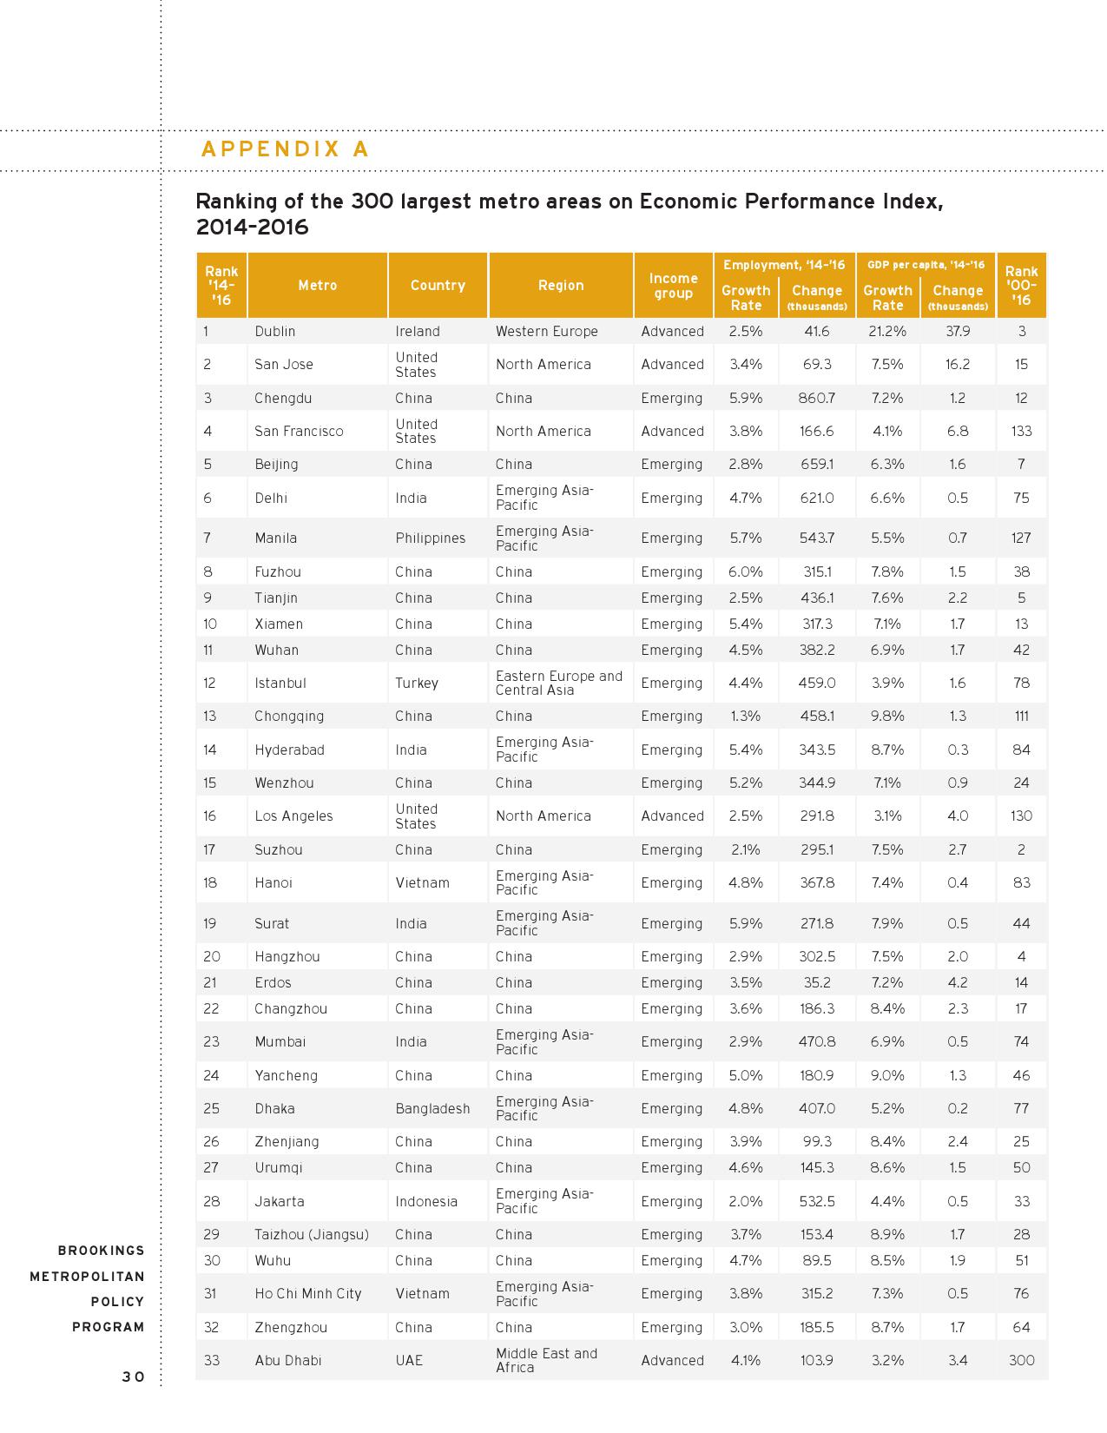The height and width of the screenshot is (1433, 1107).
Task: Click the GDP per capita '14-'16 header
Action: (x=926, y=265)
